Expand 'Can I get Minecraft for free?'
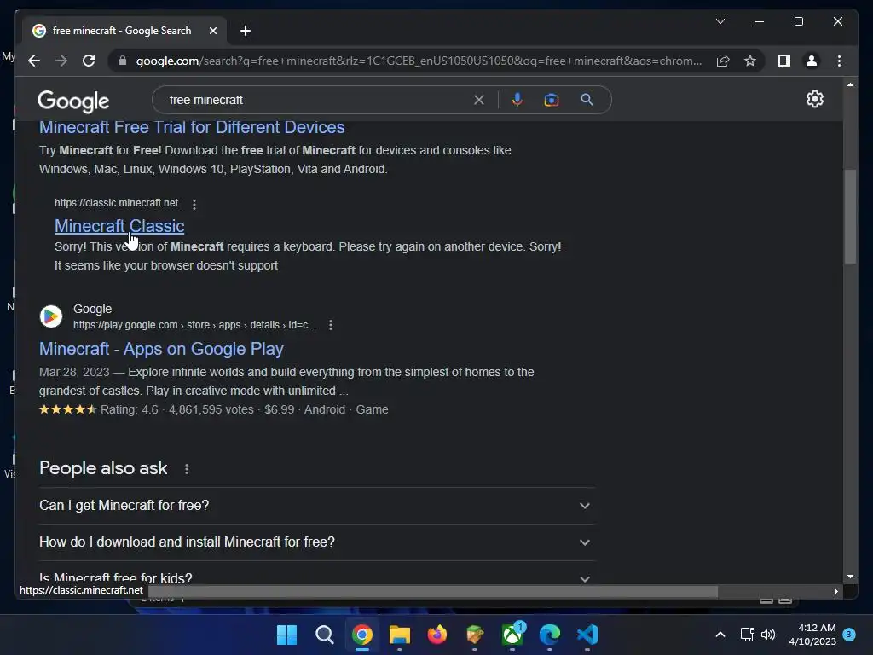Image resolution: width=873 pixels, height=655 pixels. point(316,505)
